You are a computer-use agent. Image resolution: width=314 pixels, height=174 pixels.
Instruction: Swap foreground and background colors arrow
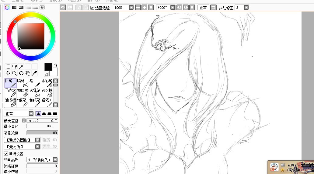coord(55,65)
